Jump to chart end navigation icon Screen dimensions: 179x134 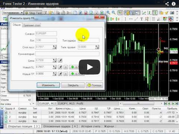click(177, 103)
